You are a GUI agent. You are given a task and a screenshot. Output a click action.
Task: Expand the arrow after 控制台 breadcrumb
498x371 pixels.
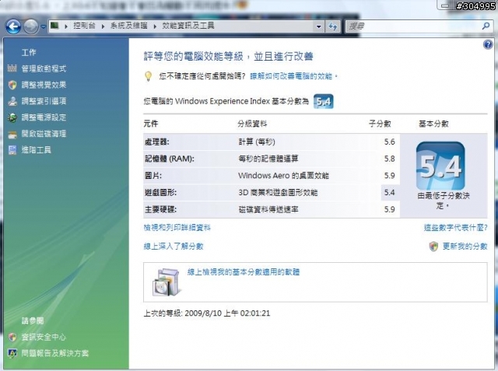click(103, 26)
